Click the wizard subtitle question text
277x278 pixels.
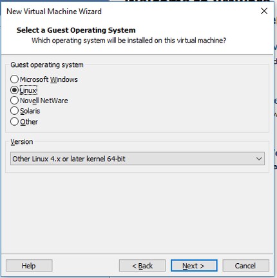click(129, 41)
